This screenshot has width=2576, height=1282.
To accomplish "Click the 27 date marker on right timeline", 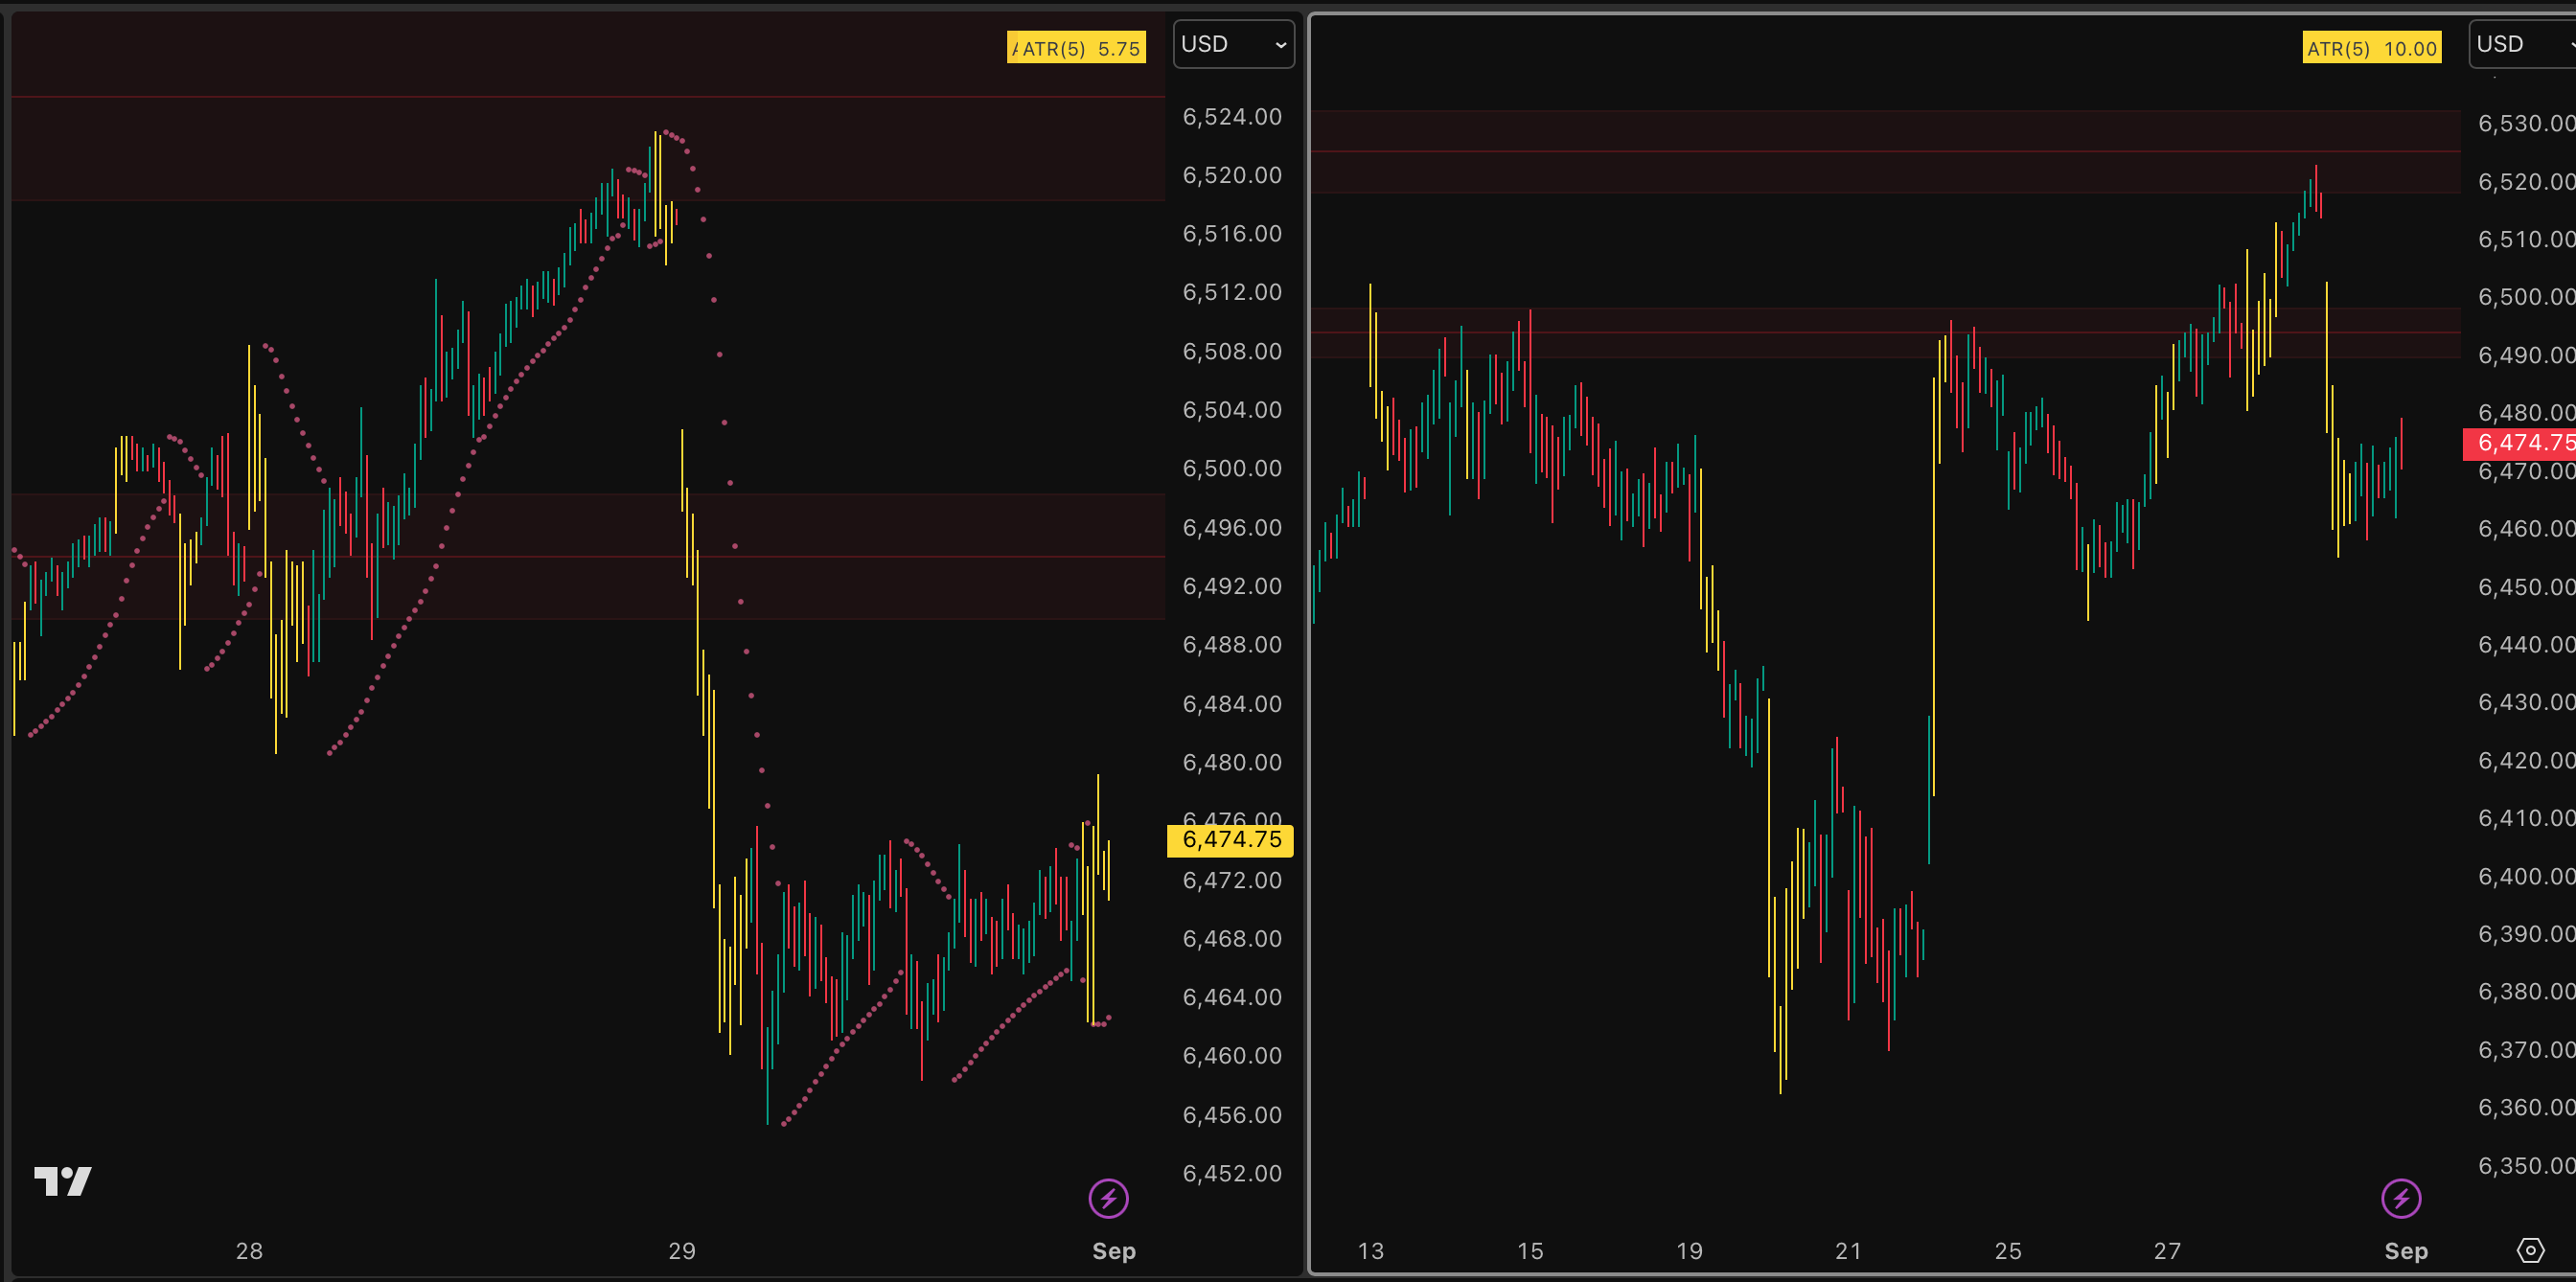I will [x=2167, y=1251].
